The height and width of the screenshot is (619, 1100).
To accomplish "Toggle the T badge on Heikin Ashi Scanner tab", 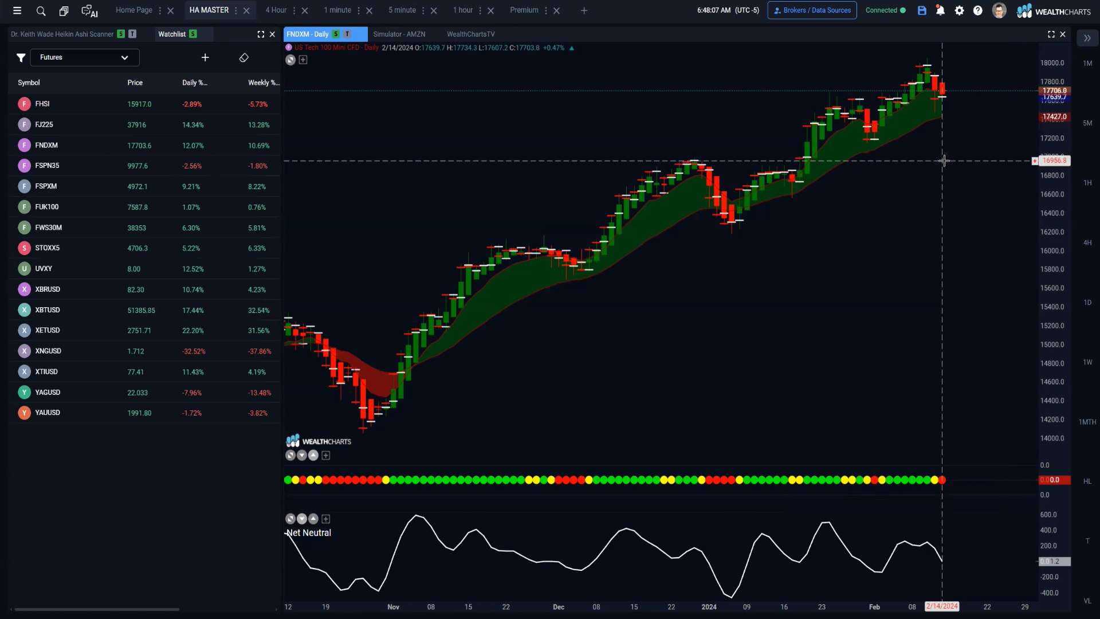I will (x=132, y=34).
